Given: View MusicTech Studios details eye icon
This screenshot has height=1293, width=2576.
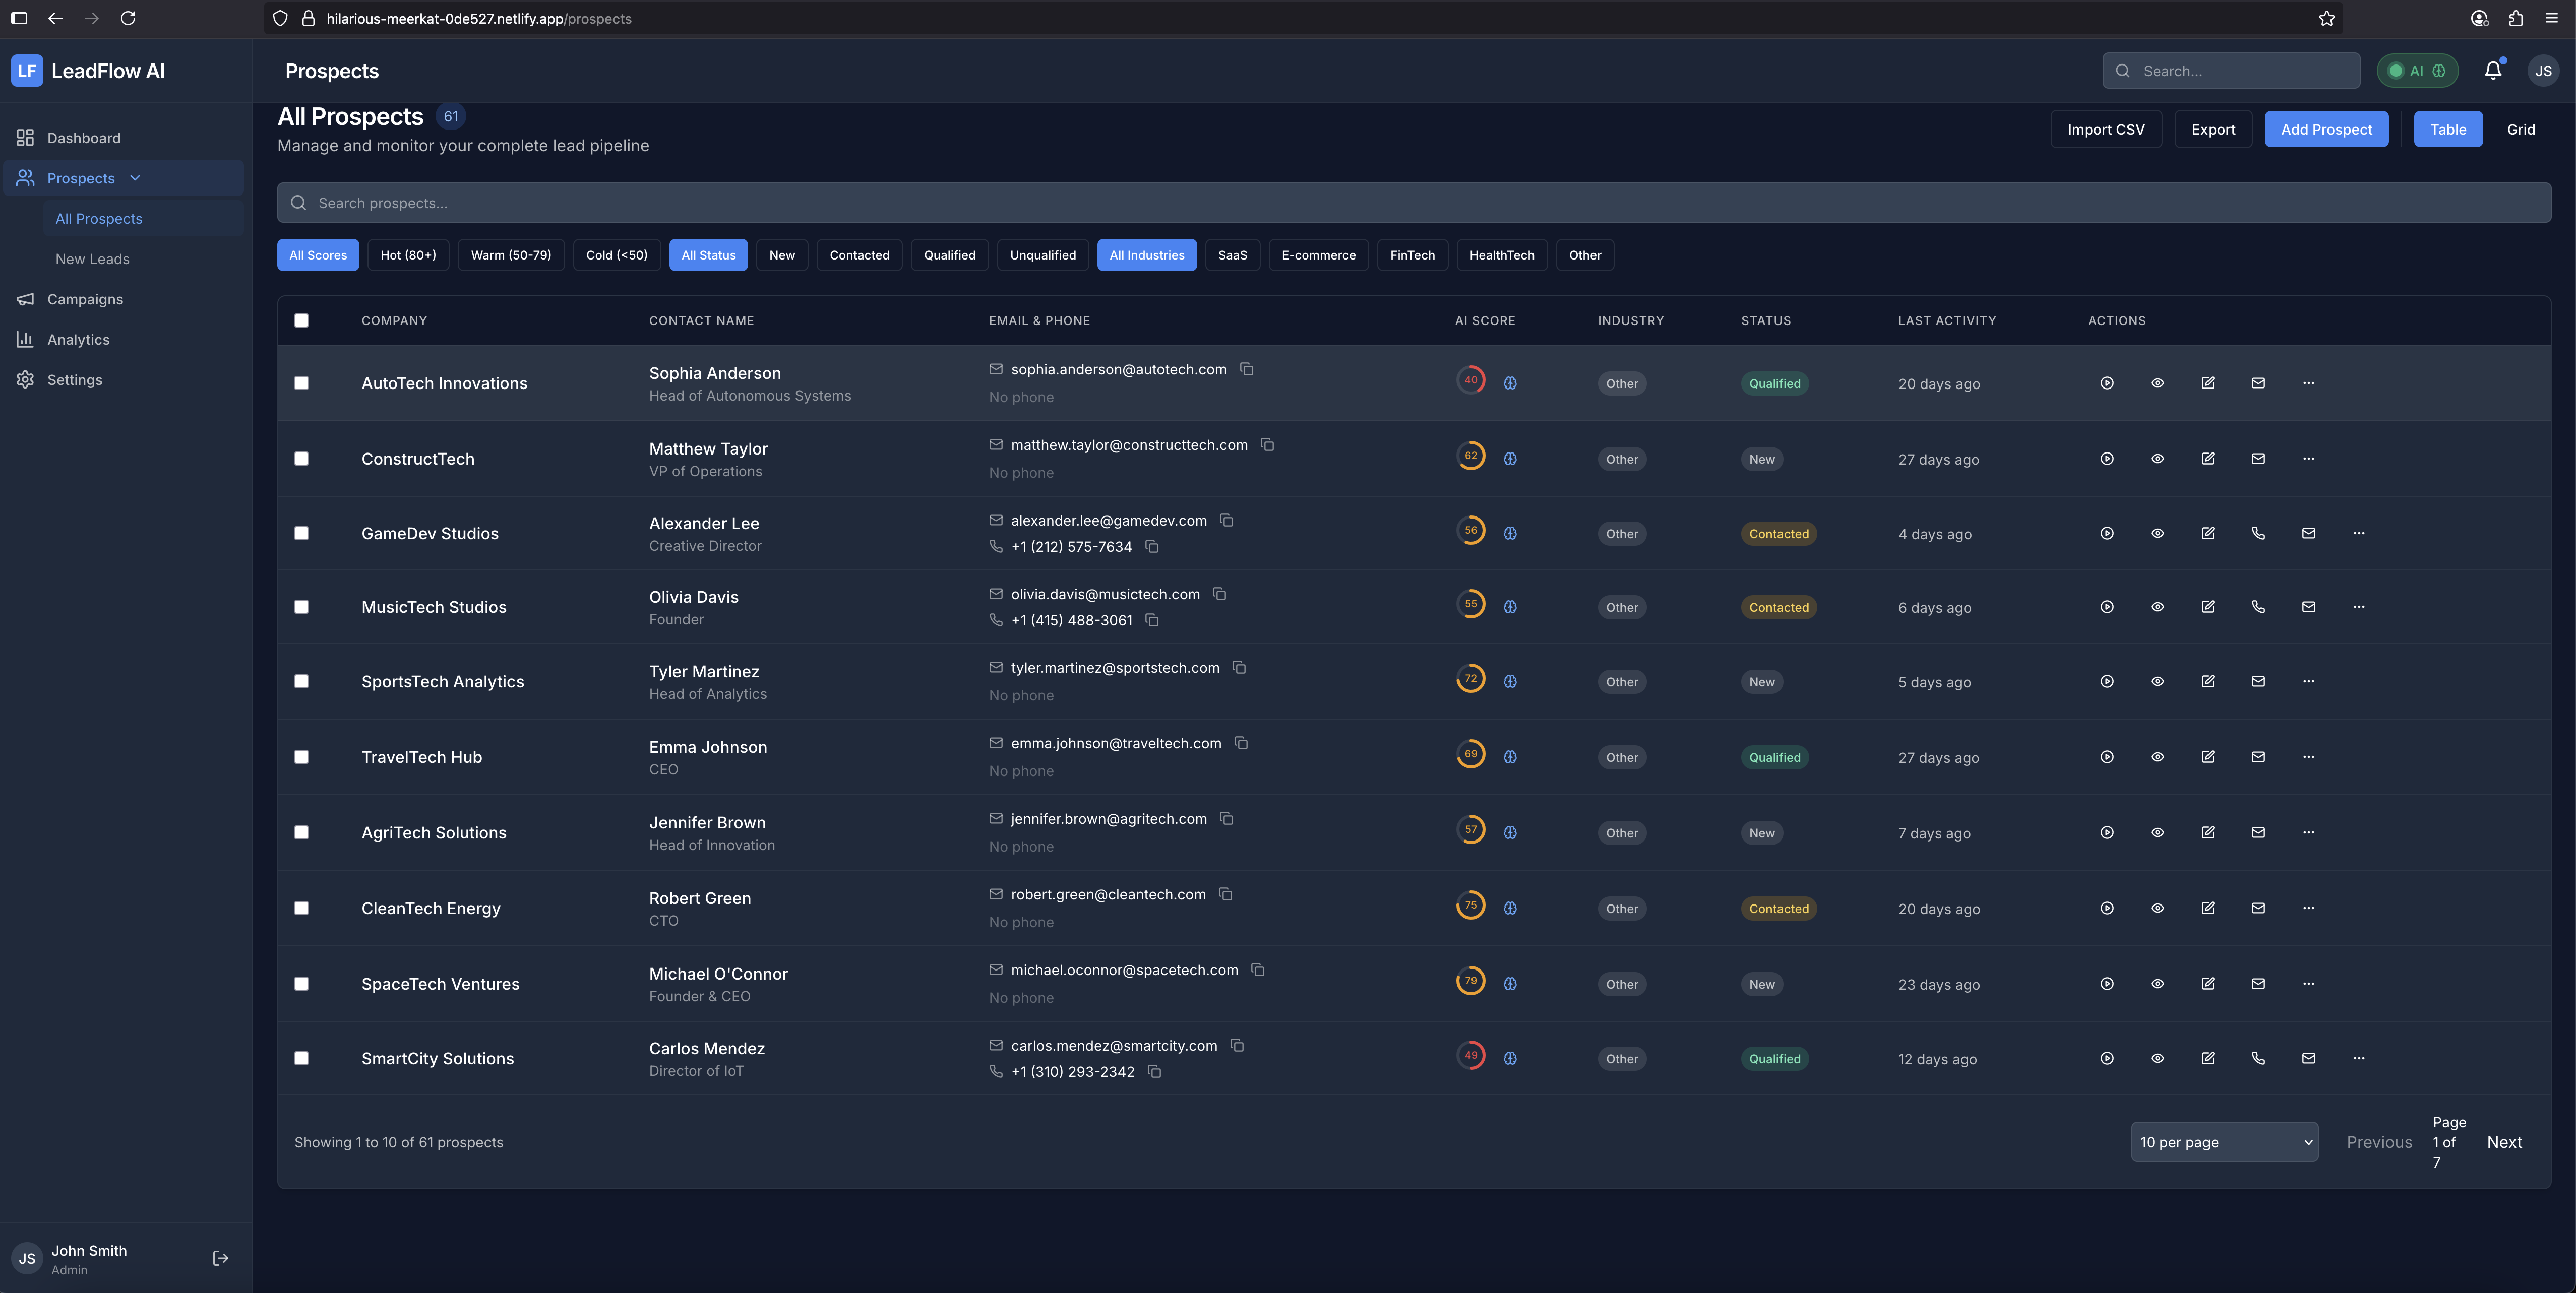Looking at the screenshot, I should click(x=2157, y=607).
